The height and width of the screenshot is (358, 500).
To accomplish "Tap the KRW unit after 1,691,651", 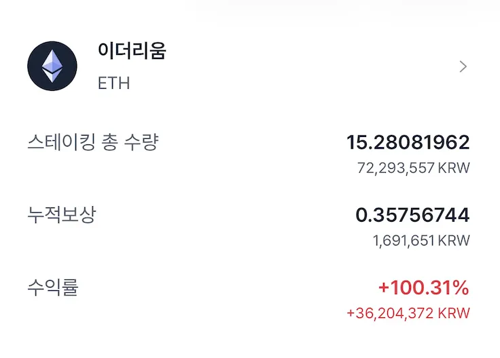I will [x=454, y=241].
